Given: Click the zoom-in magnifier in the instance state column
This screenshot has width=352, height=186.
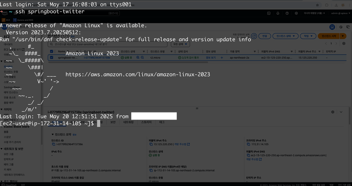Looking at the screenshot, I should pyautogui.click(x=138, y=57).
